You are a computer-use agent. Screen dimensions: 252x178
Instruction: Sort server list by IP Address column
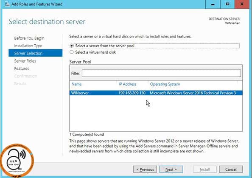127,84
